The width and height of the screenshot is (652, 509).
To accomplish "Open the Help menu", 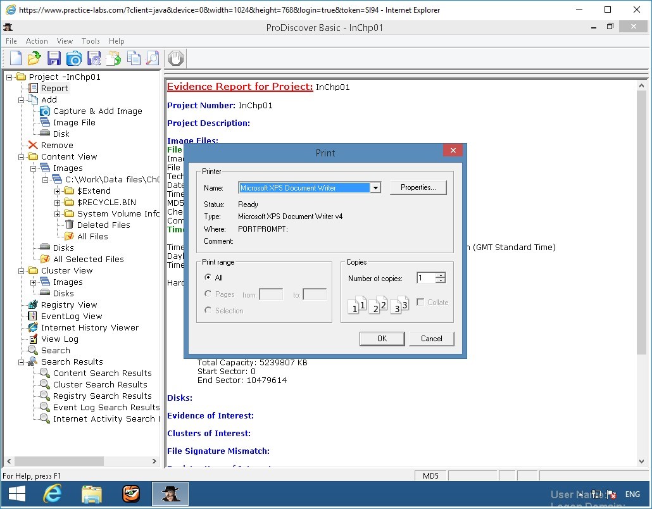I will (116, 41).
